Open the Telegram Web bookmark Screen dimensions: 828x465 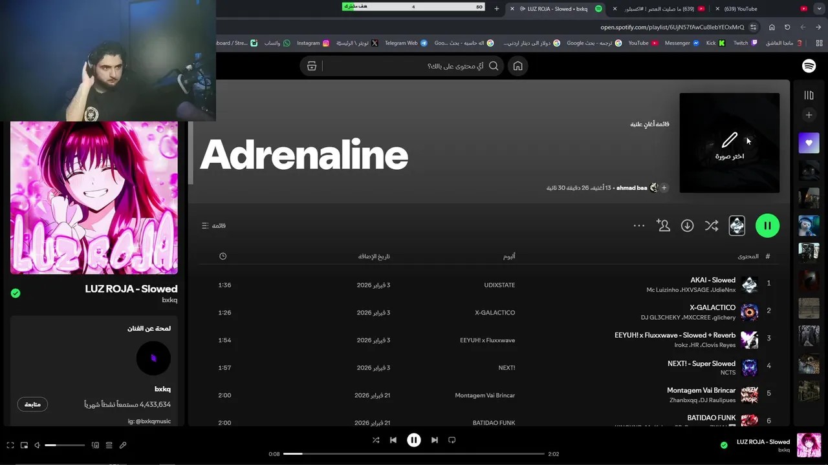click(406, 43)
